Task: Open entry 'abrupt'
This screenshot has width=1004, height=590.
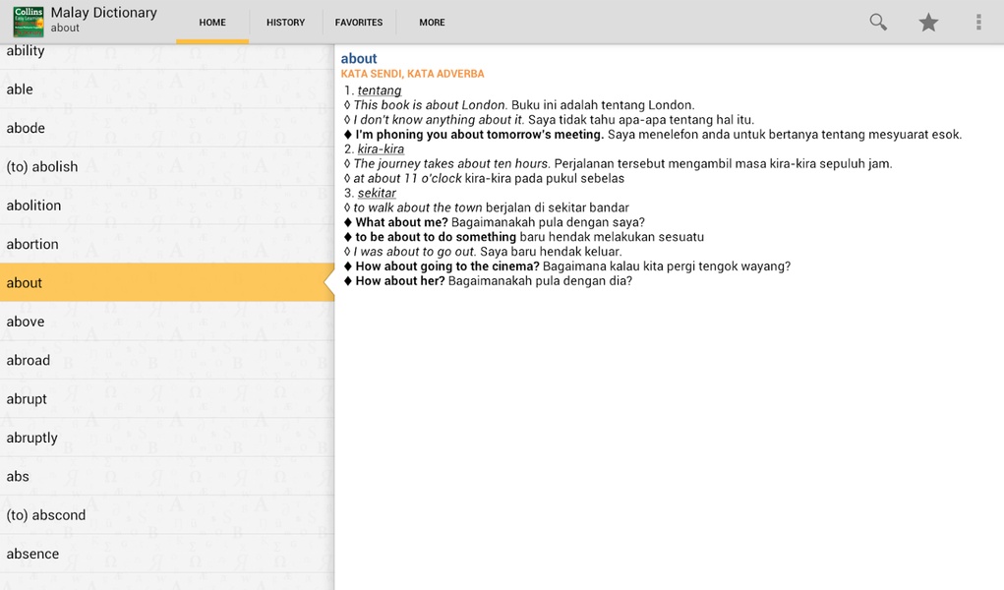Action: (167, 398)
